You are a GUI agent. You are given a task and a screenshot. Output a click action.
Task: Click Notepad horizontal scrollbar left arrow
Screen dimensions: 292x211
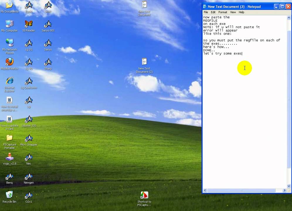click(205, 190)
